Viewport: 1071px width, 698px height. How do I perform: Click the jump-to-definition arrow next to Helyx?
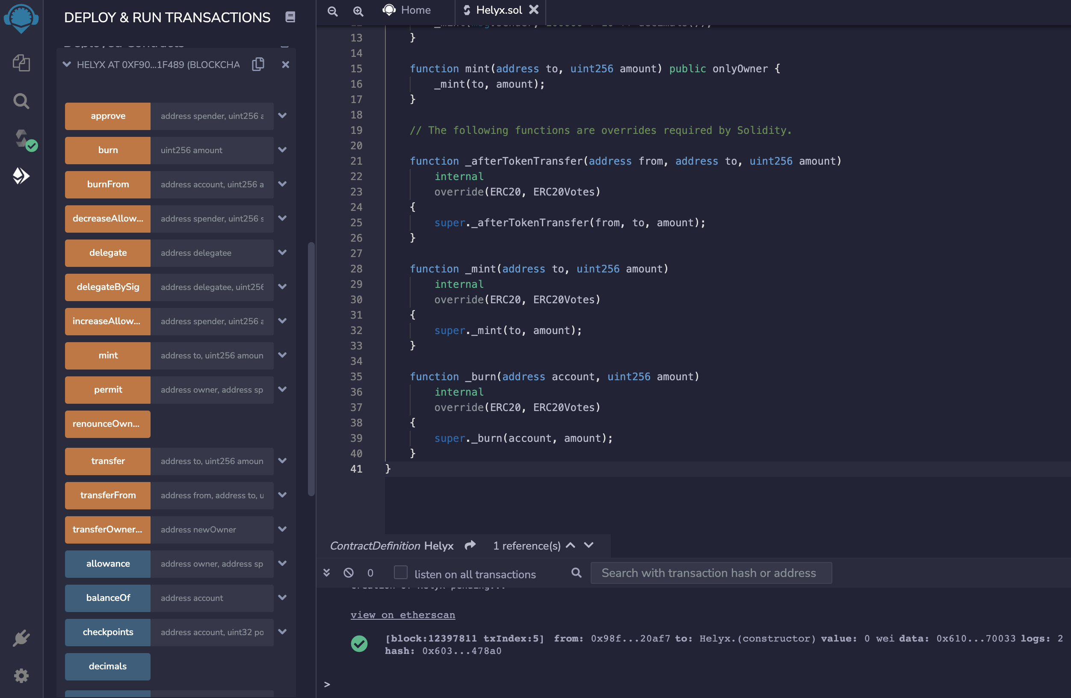(470, 545)
